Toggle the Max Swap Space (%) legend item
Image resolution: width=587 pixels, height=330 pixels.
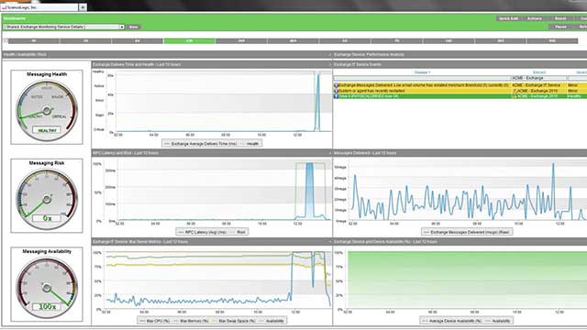pos(234,321)
